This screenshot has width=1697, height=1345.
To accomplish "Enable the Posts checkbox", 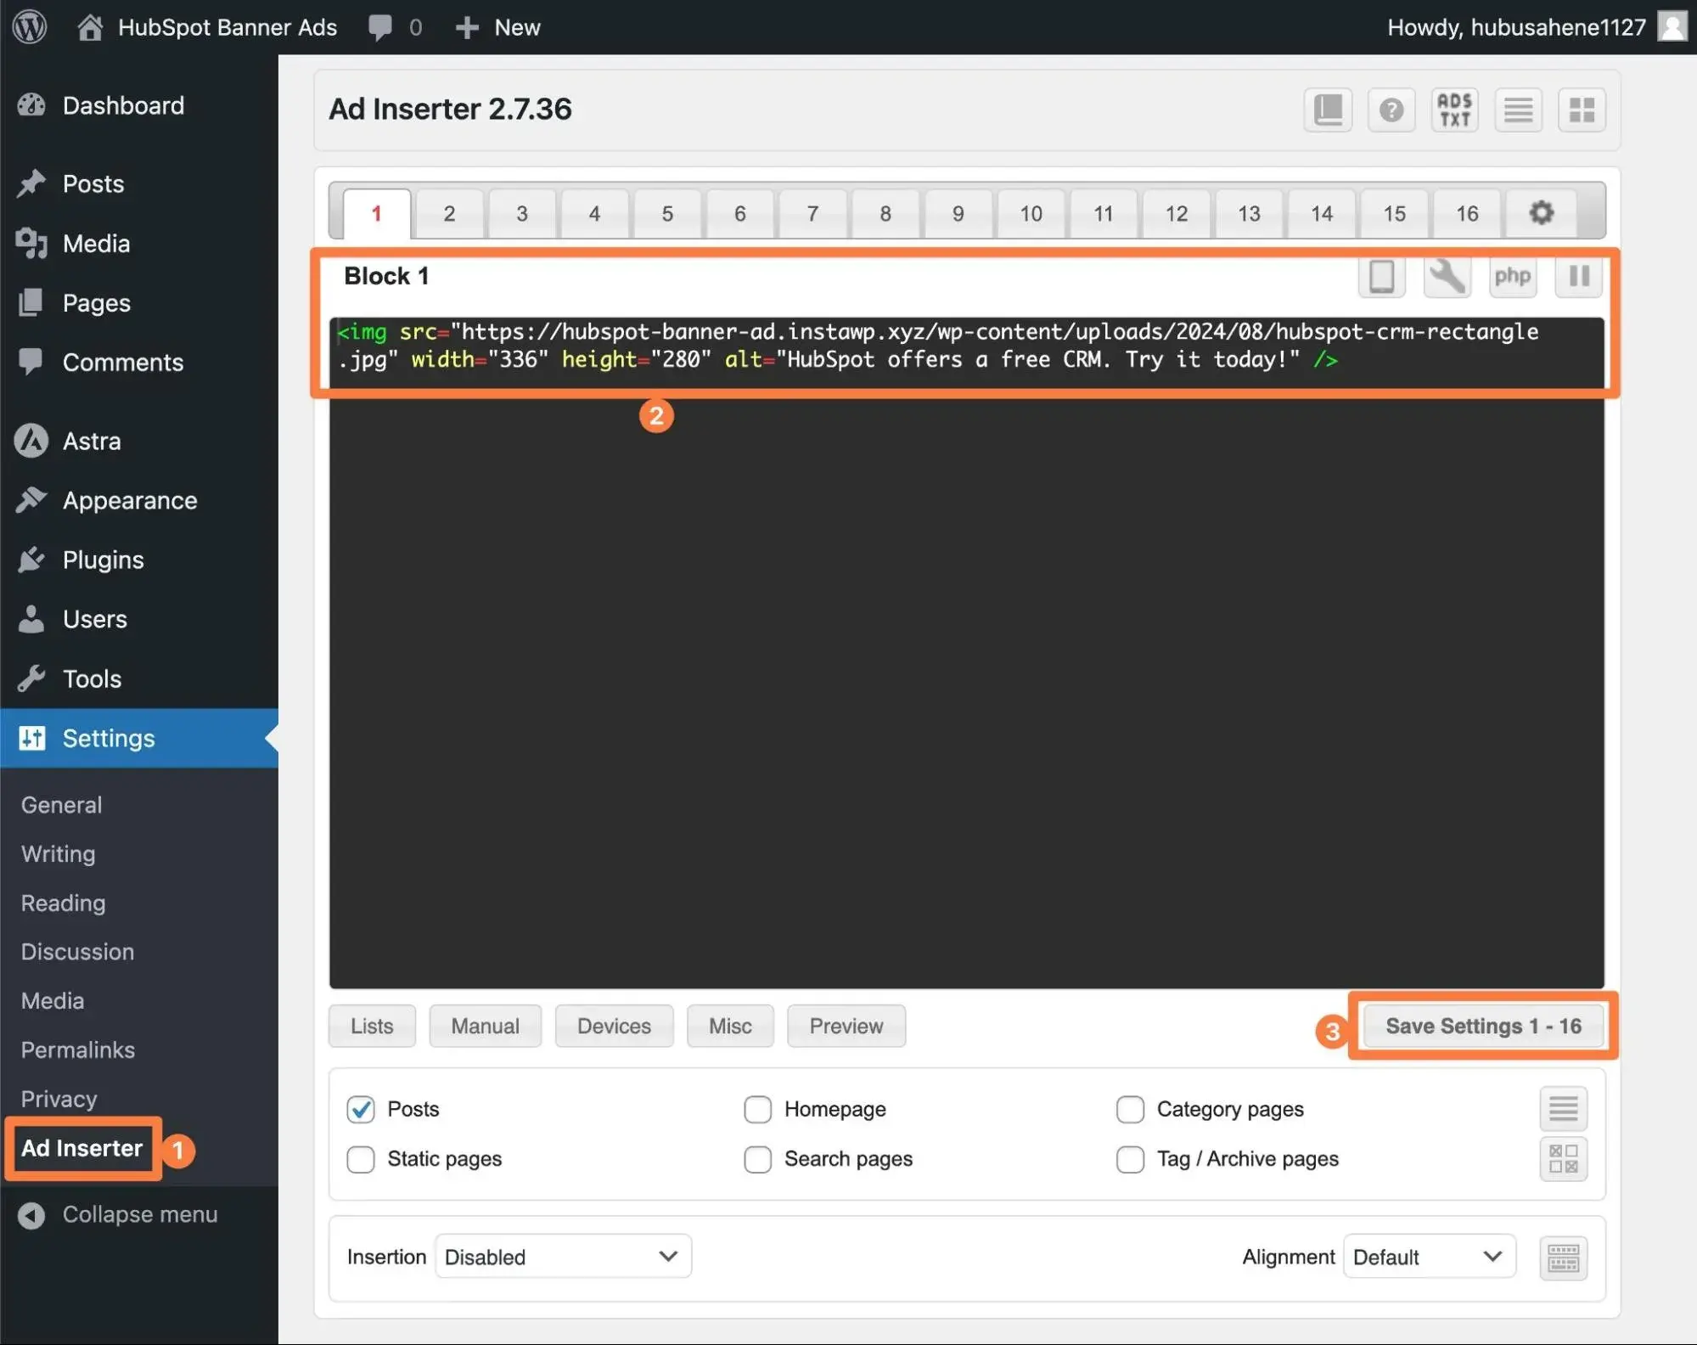I will click(x=361, y=1109).
